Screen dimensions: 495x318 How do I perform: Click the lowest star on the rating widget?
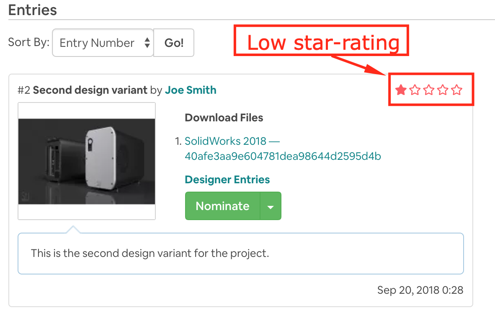click(x=400, y=90)
